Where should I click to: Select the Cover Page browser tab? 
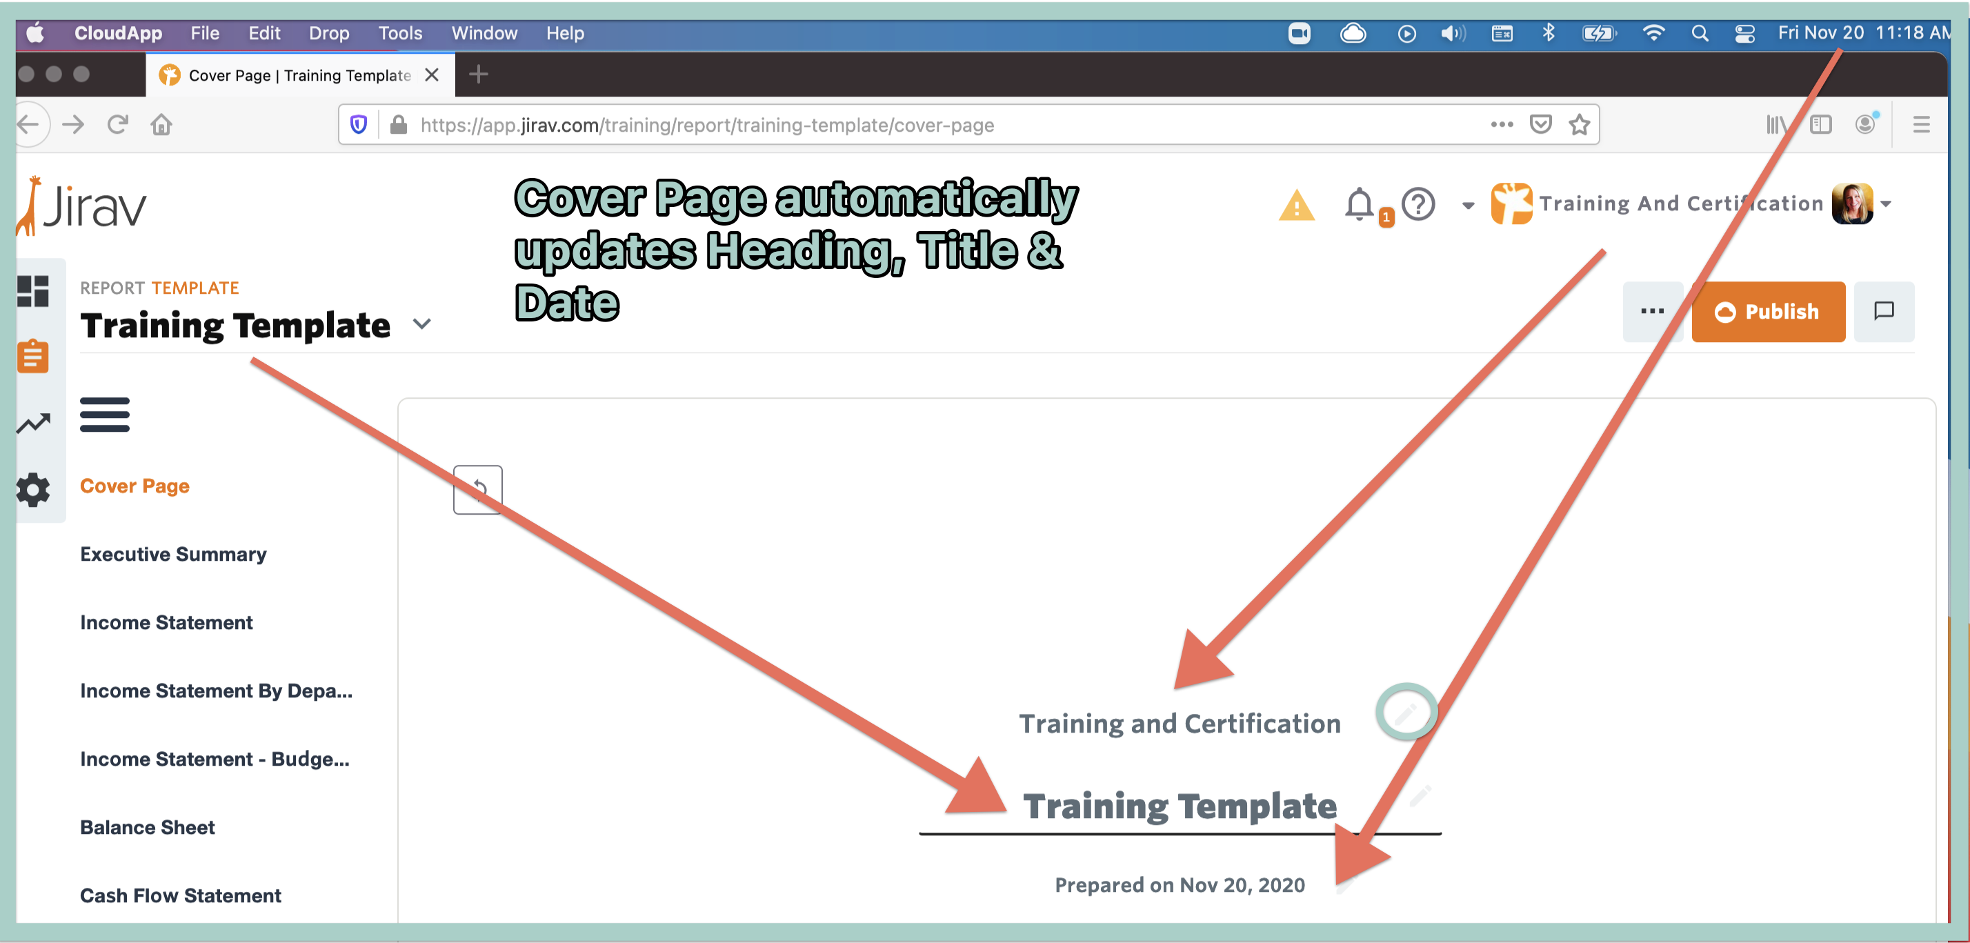click(299, 75)
